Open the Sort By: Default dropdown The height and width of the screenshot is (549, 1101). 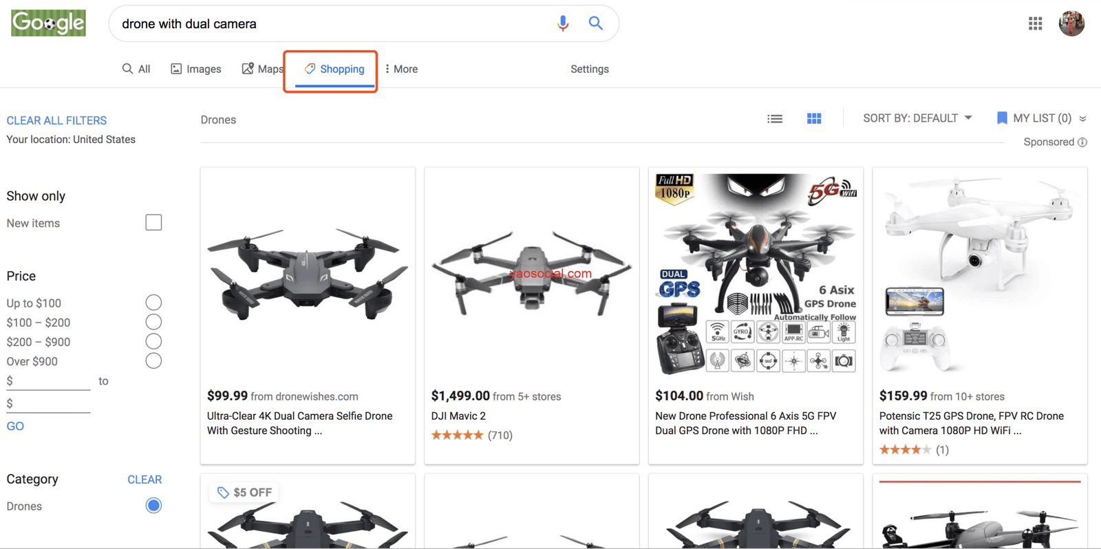pyautogui.click(x=917, y=118)
